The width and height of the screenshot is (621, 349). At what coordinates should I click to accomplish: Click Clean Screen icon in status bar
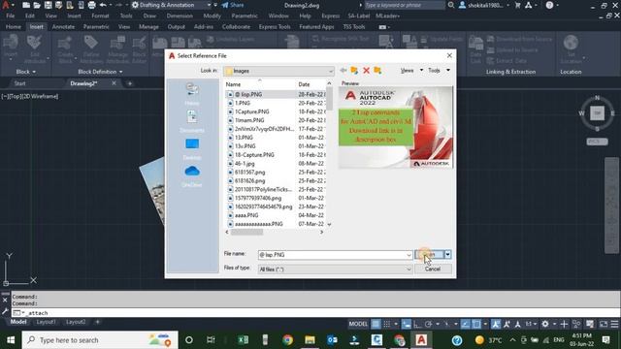click(604, 324)
